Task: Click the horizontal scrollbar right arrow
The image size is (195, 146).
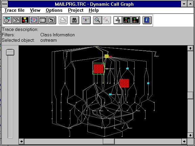Action: [x=184, y=141]
